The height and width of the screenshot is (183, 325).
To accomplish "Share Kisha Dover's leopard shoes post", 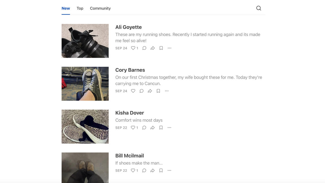I will [x=153, y=127].
